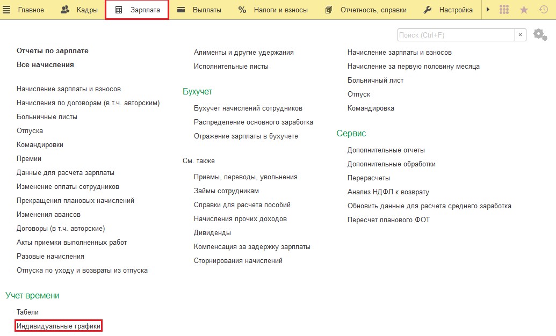
Task: Run Обновить данные для расчета среднего заработка
Action: [429, 206]
